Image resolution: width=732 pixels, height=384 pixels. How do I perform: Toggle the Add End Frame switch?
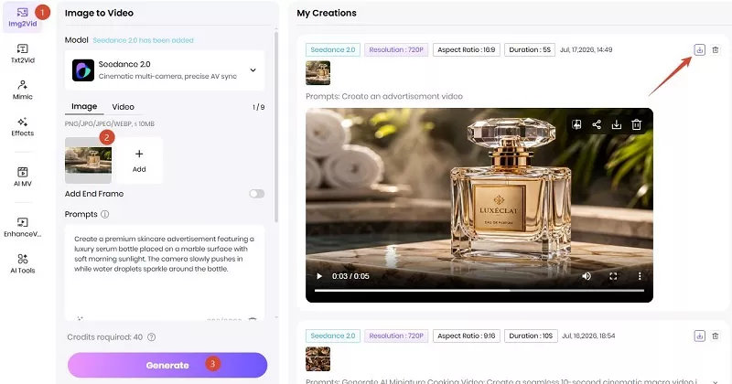click(x=256, y=194)
